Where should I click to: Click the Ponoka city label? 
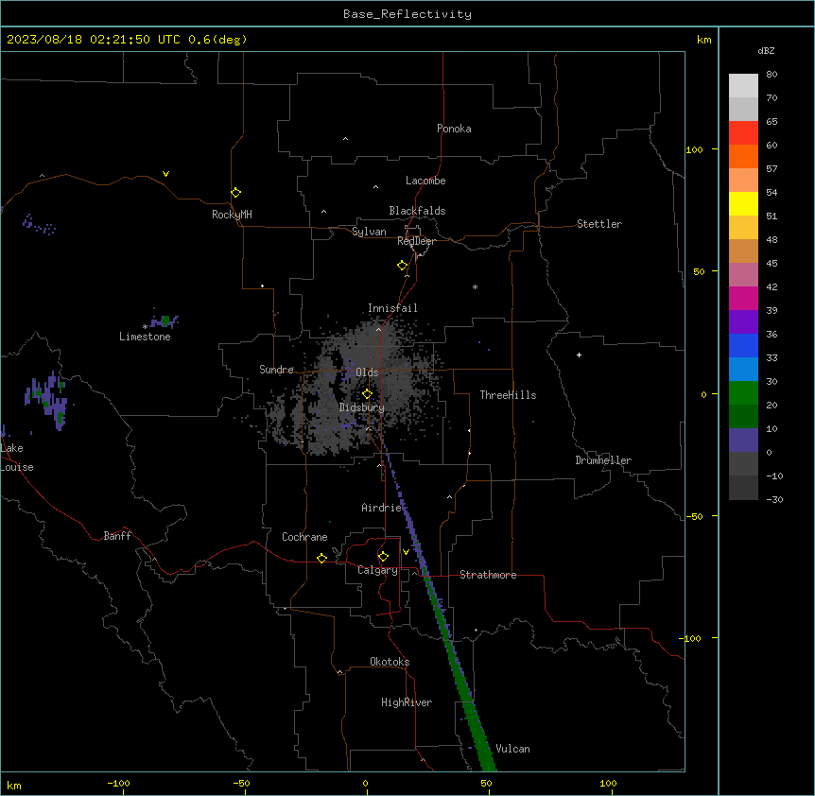[x=454, y=129]
